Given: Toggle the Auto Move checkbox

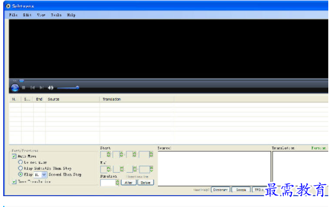Looking at the screenshot, I should click(14, 156).
